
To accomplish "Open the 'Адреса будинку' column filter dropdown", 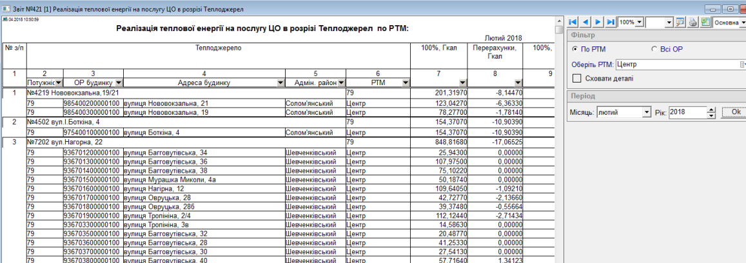I will 280,83.
